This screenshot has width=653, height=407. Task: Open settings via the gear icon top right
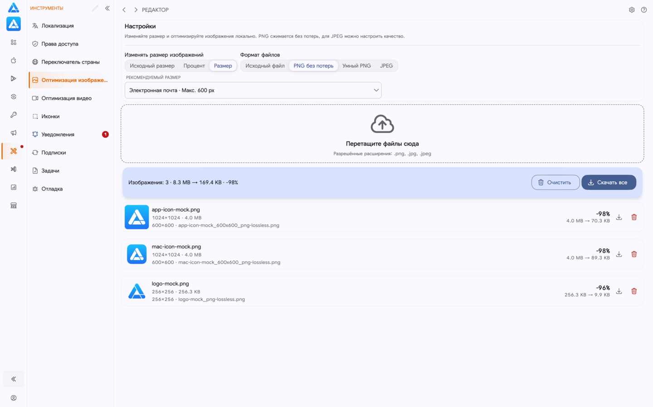[632, 10]
